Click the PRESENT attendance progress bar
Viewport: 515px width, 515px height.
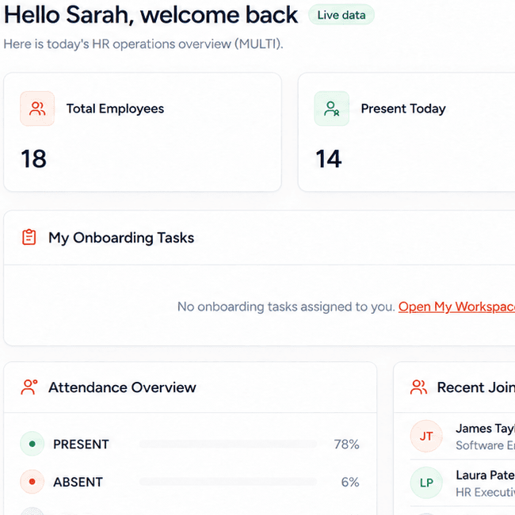tap(228, 444)
